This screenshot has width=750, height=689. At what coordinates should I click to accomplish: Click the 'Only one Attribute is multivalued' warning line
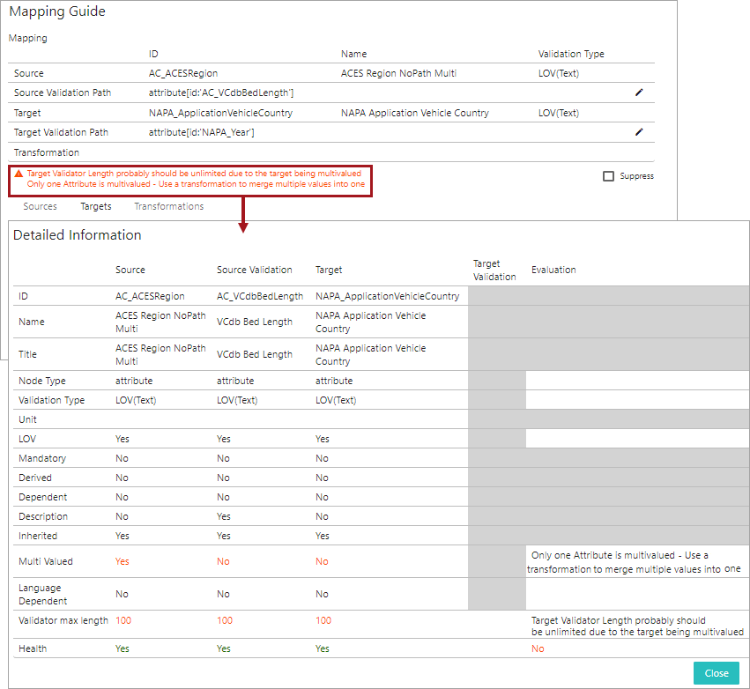click(196, 184)
